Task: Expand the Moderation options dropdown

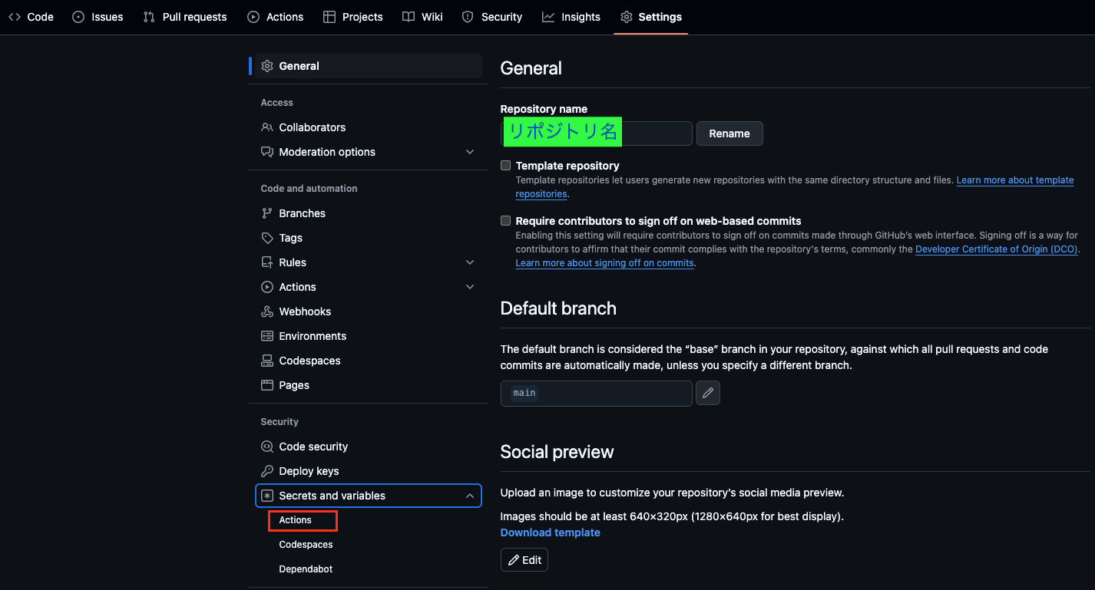Action: 469,152
